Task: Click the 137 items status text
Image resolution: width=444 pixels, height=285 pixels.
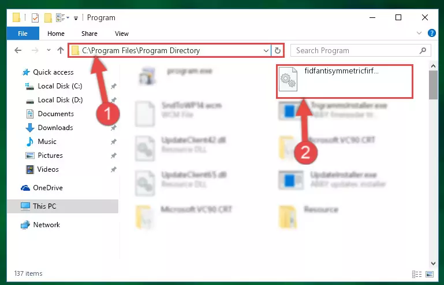Action: click(x=28, y=273)
